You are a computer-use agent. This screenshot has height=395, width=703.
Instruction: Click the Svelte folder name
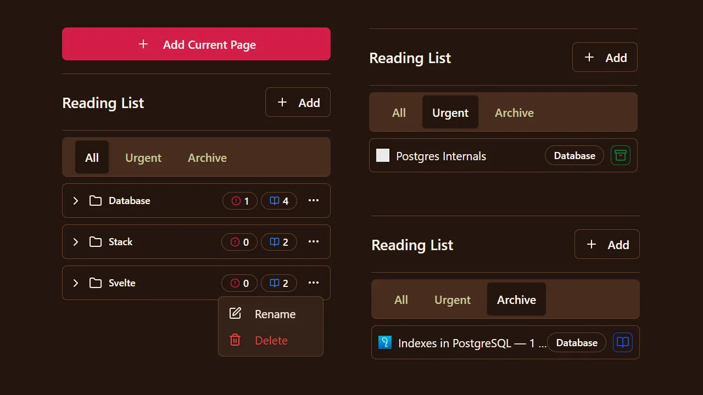click(x=122, y=283)
